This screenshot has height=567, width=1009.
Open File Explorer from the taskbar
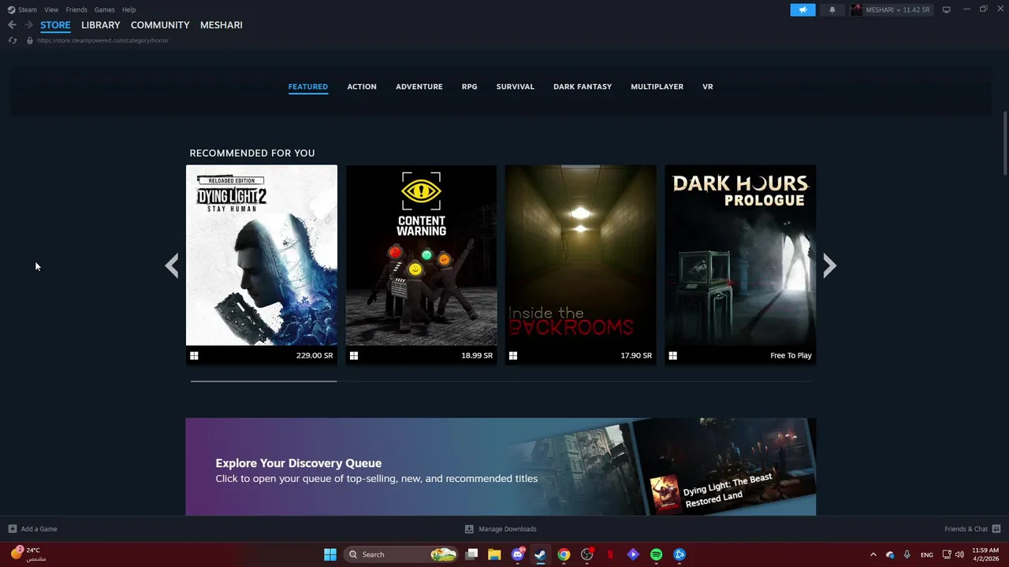[x=494, y=554]
